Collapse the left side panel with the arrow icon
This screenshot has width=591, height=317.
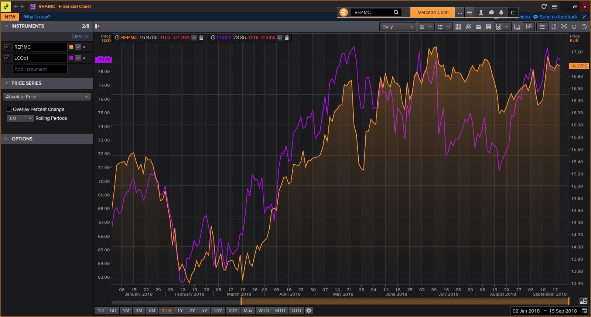97,26
